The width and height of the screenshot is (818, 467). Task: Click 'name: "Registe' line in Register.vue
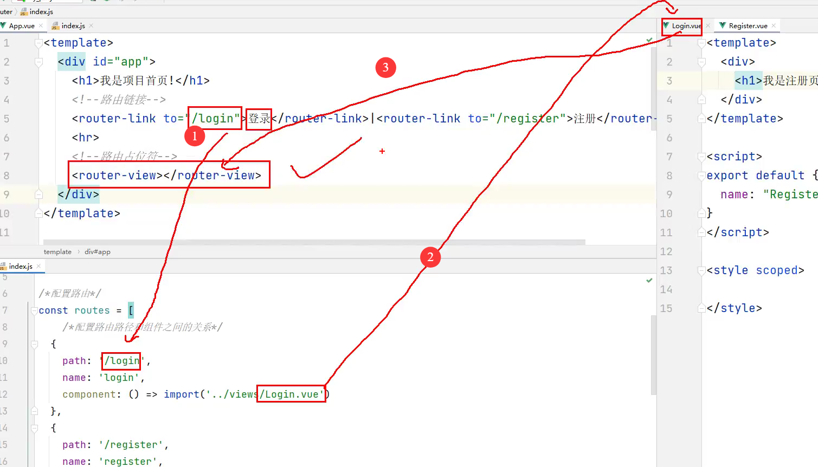pos(769,194)
